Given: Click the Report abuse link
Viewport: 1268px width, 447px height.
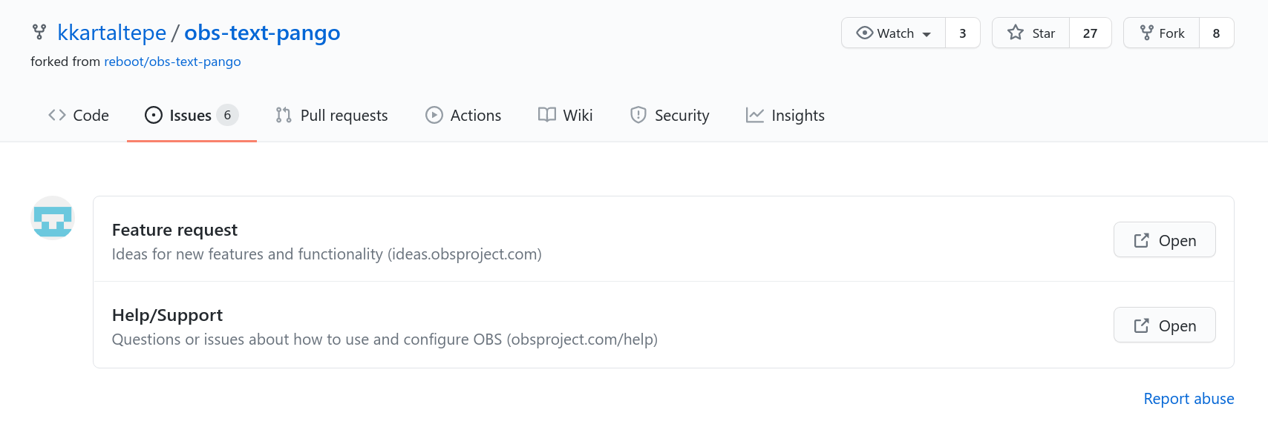Looking at the screenshot, I should pos(1189,399).
